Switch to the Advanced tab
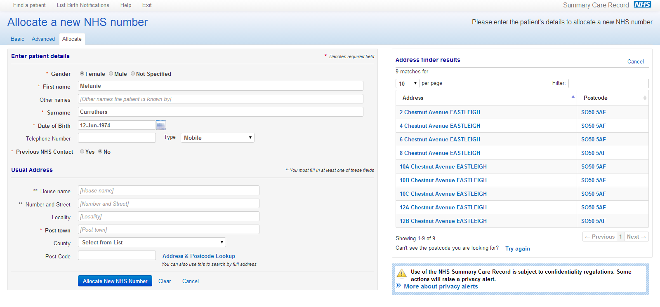Image resolution: width=660 pixels, height=307 pixels. pyautogui.click(x=43, y=39)
